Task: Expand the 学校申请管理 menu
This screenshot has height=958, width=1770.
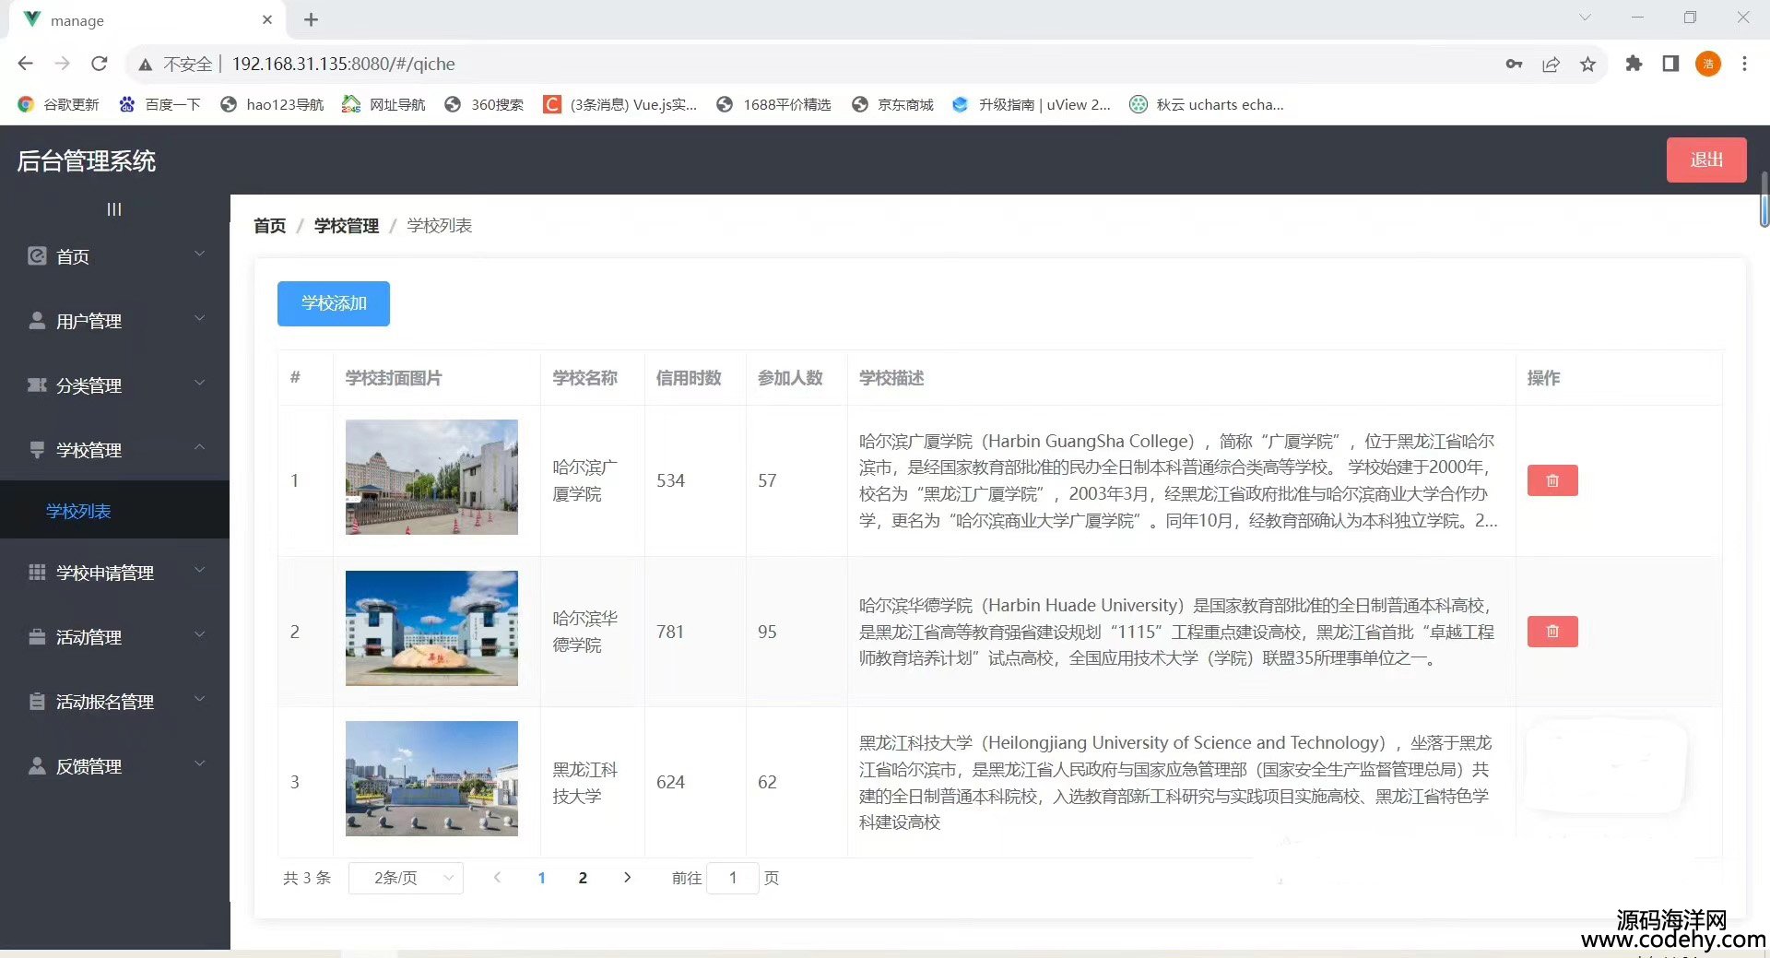Action: pos(199,571)
